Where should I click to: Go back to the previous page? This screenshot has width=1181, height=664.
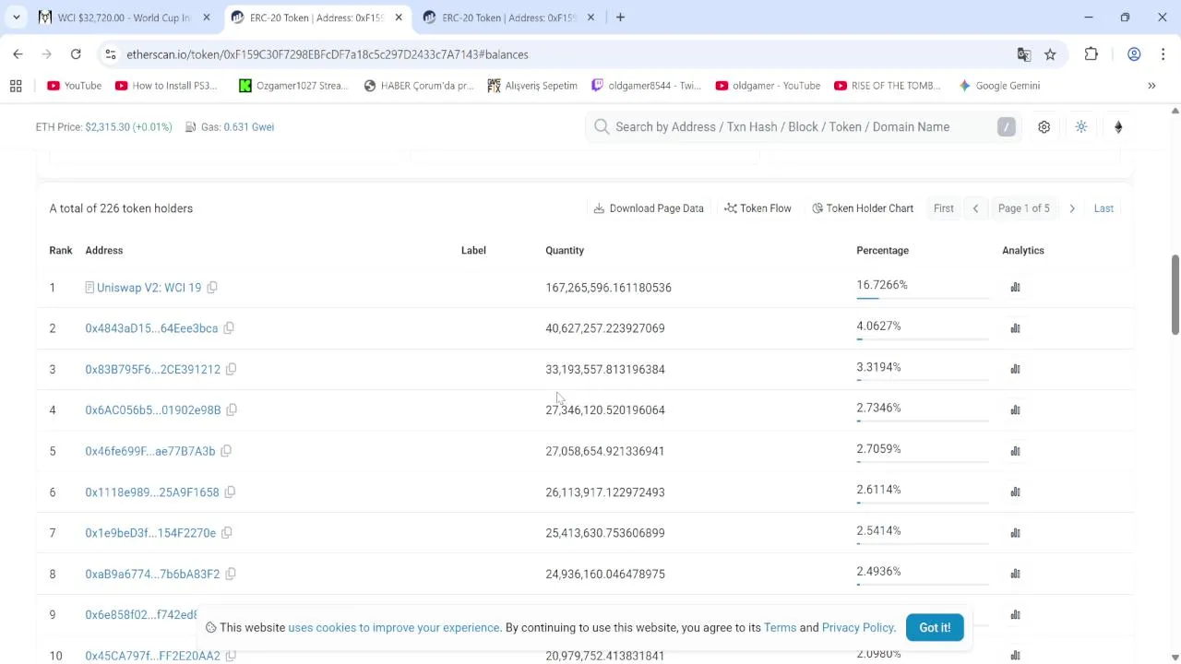[x=18, y=54]
